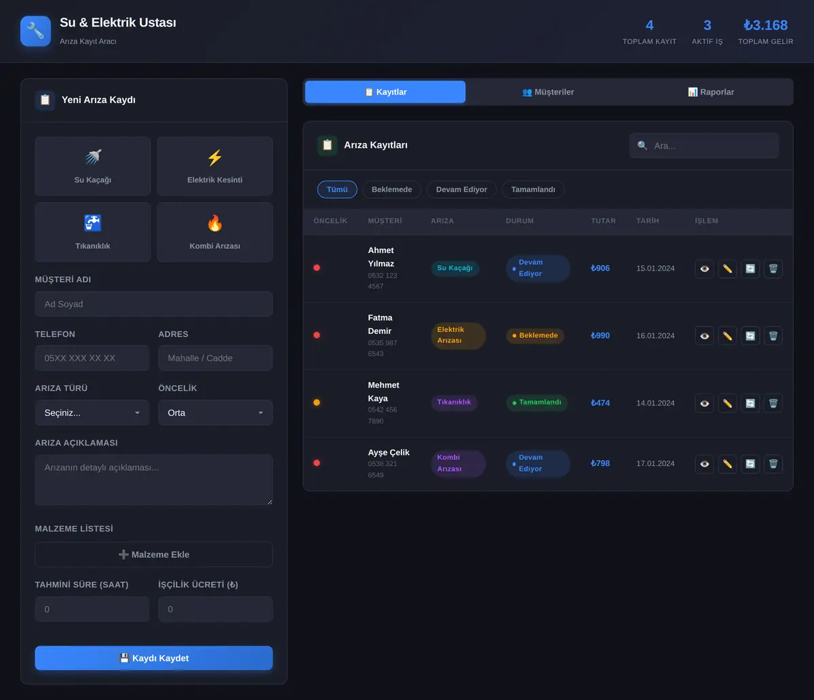Delete Fatma Demir's fault record
The image size is (814, 700).
tap(773, 336)
